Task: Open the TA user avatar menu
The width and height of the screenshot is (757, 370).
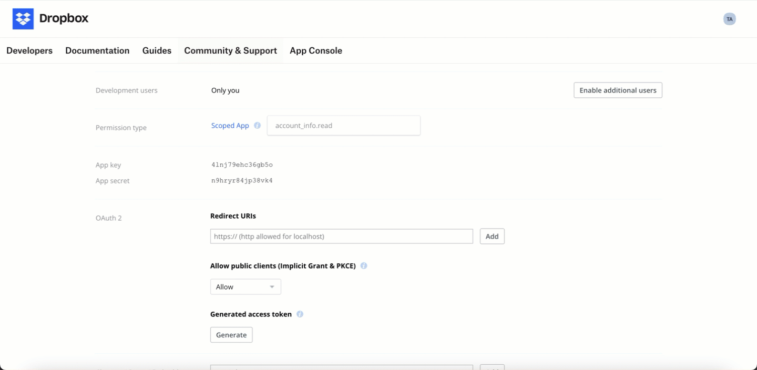Action: click(729, 19)
